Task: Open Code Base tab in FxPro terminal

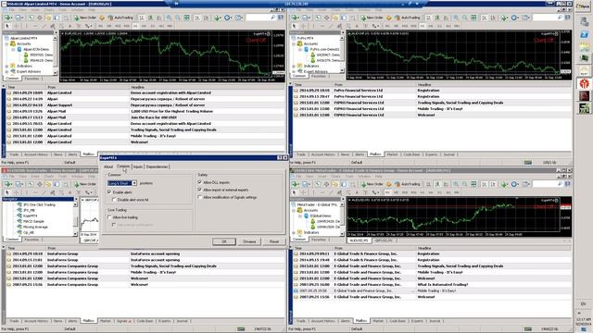Action: [x=411, y=154]
